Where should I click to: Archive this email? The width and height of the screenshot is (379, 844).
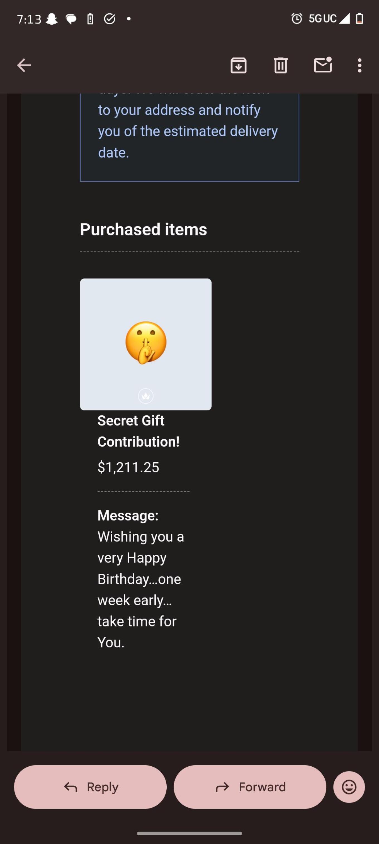pos(238,65)
